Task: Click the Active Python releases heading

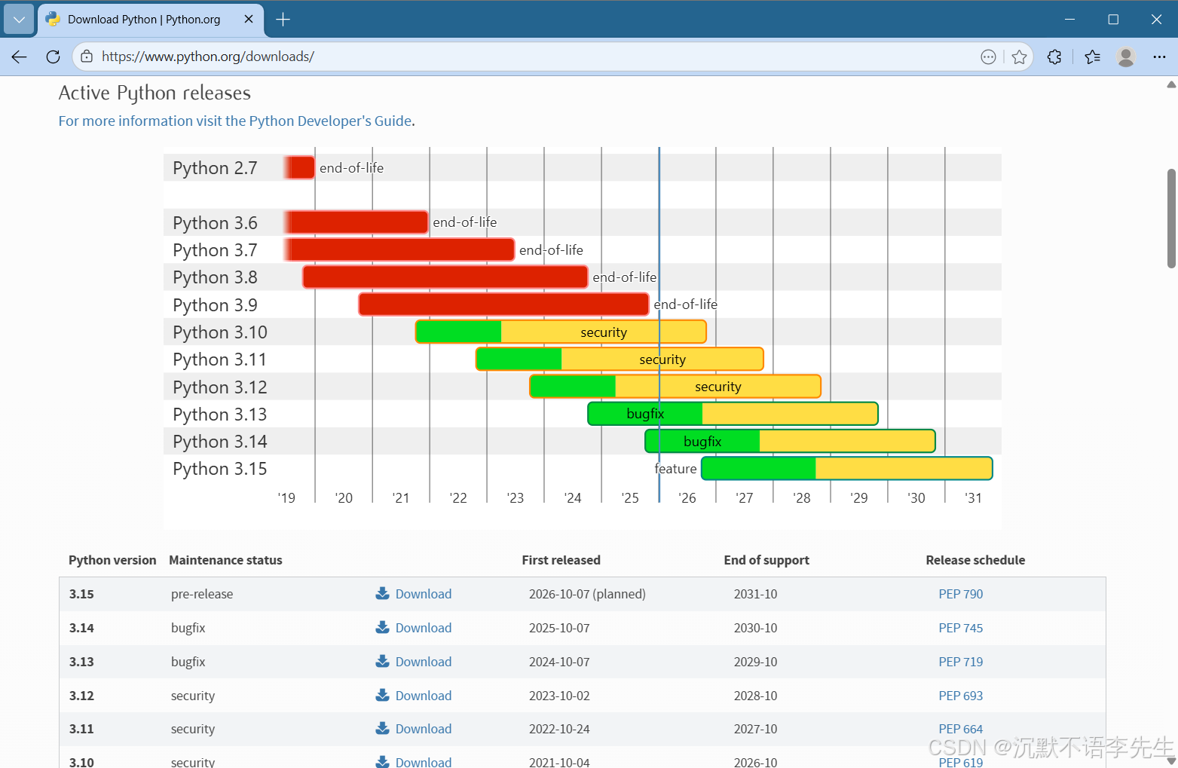Action: tap(155, 93)
